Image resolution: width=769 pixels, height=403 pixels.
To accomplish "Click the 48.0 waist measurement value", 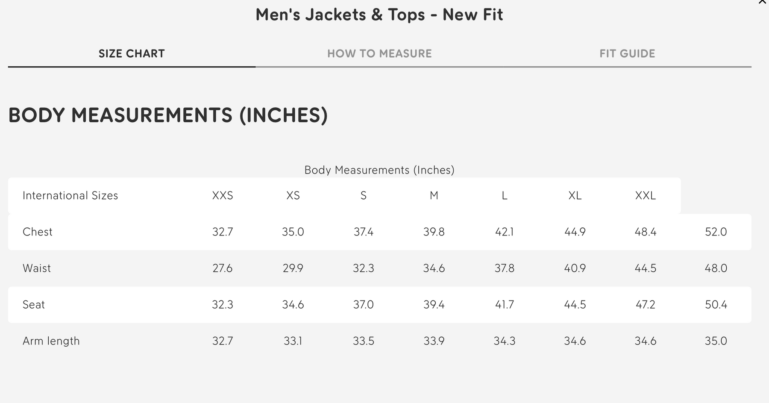I will [x=716, y=268].
